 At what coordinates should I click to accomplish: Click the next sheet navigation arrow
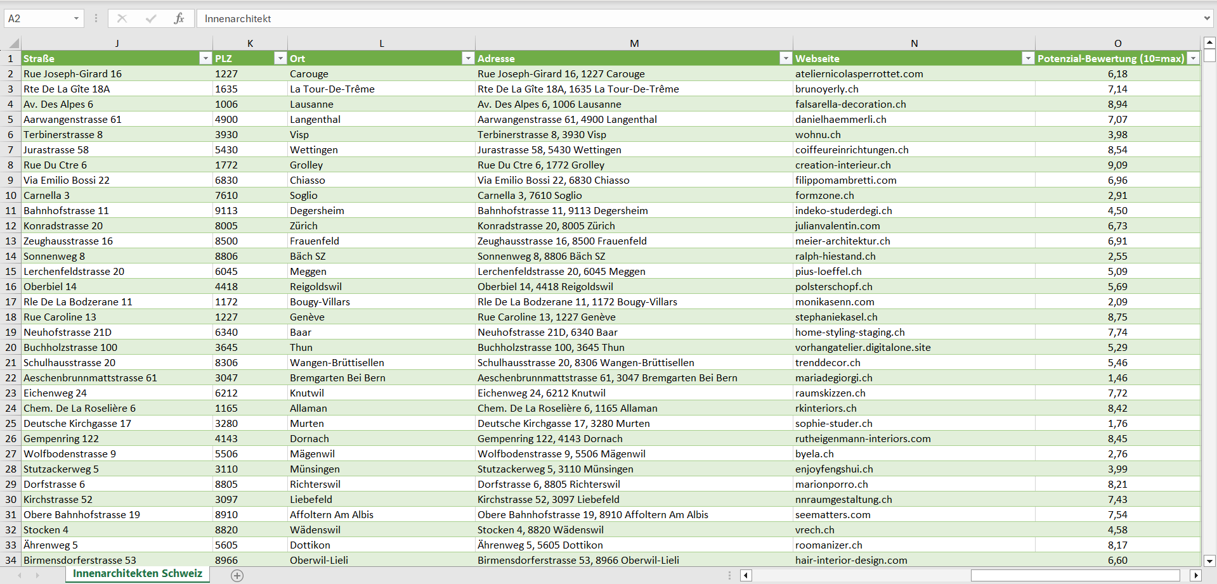click(37, 575)
